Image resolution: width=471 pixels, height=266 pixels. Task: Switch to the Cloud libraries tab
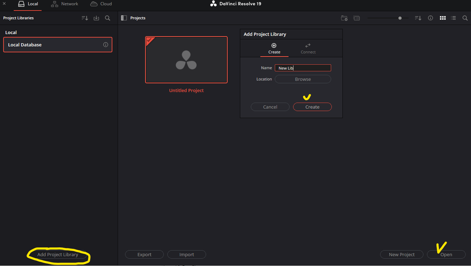tap(101, 4)
